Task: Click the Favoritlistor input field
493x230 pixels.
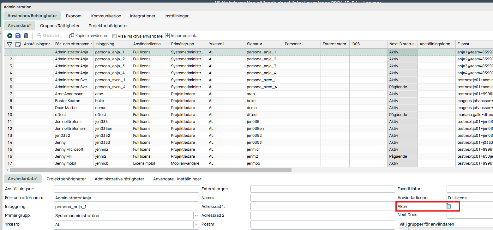Action: tap(470, 189)
